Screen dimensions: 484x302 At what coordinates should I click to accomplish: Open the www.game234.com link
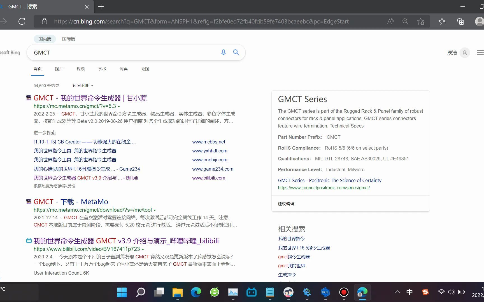pyautogui.click(x=213, y=169)
